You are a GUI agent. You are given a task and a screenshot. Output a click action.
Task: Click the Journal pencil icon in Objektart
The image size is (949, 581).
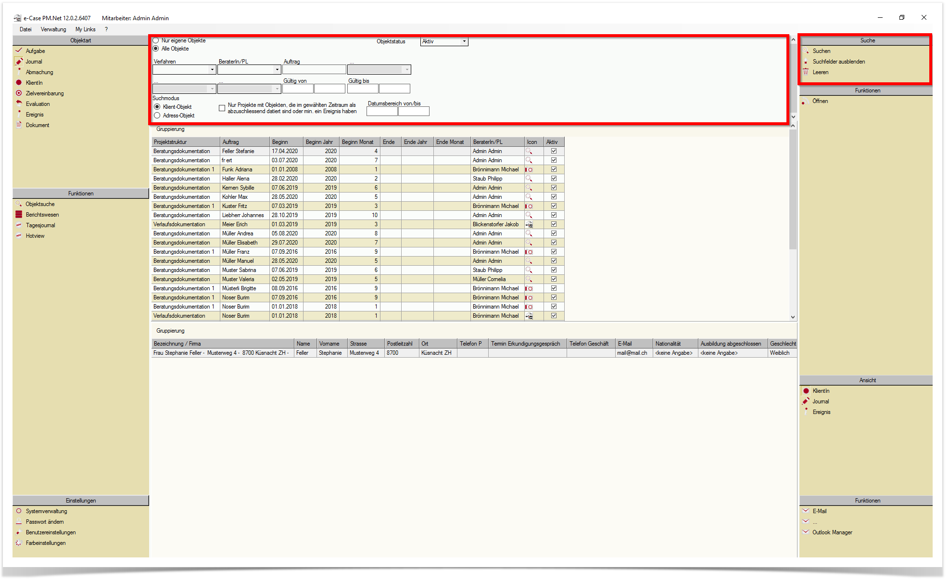19,61
